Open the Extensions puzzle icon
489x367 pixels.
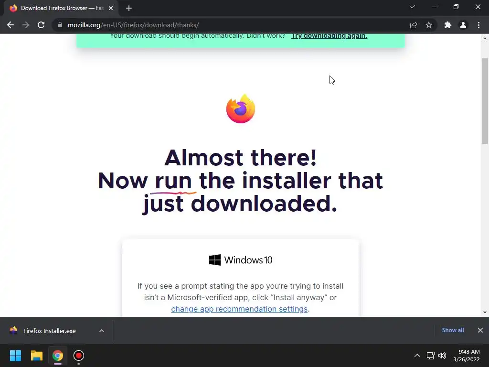tap(448, 25)
